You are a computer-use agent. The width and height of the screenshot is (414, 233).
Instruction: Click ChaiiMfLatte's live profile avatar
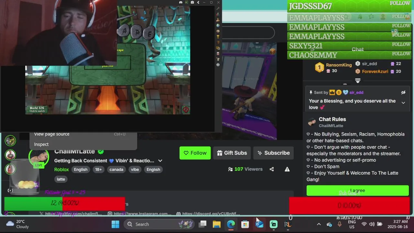tap(39, 158)
